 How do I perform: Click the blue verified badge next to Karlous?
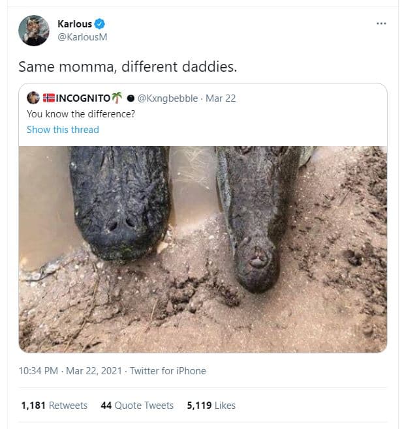[x=100, y=24]
